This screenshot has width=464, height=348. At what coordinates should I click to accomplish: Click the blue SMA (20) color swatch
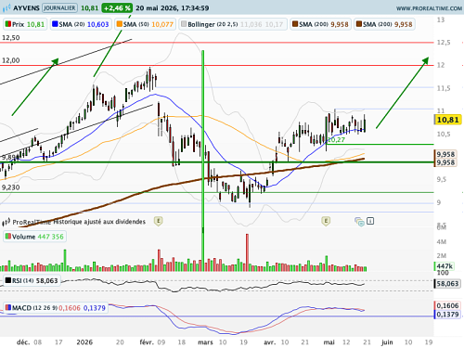tap(55, 24)
